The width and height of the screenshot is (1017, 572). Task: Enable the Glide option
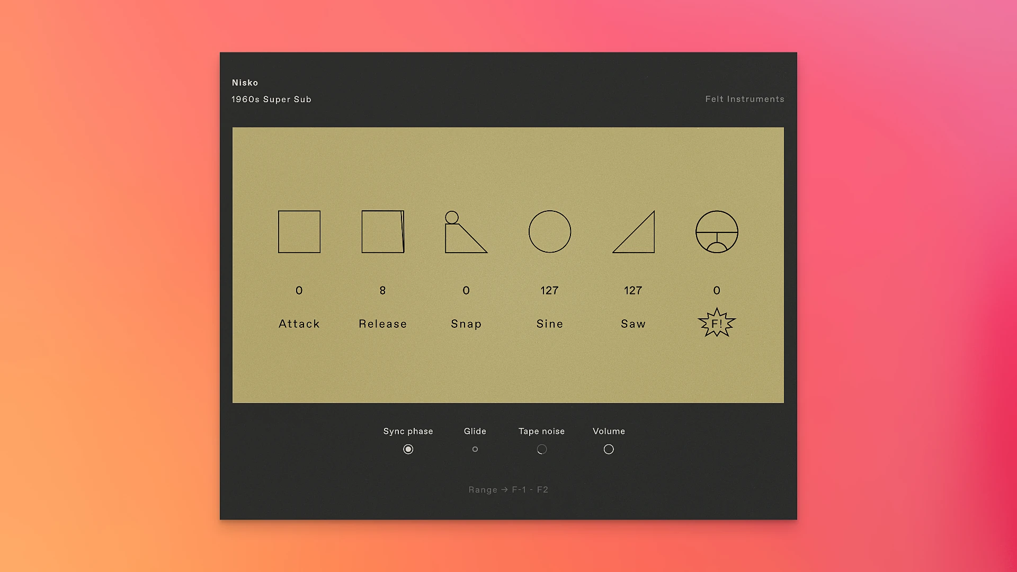(475, 449)
